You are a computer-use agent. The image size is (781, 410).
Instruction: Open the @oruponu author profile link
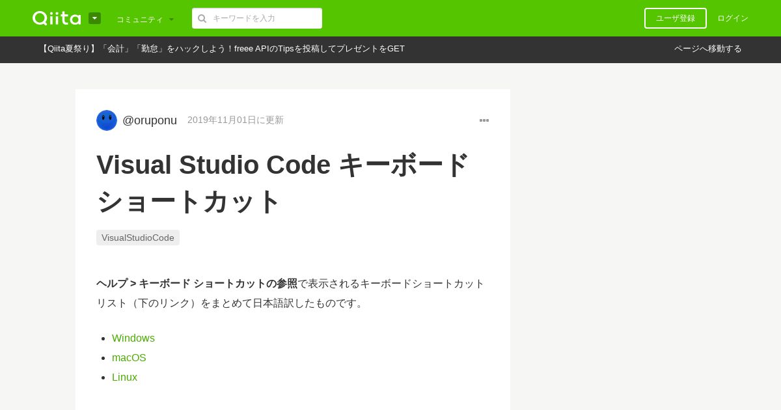tap(150, 120)
